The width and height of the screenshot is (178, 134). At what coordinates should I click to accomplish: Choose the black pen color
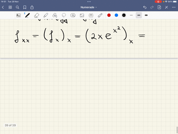click(124, 15)
